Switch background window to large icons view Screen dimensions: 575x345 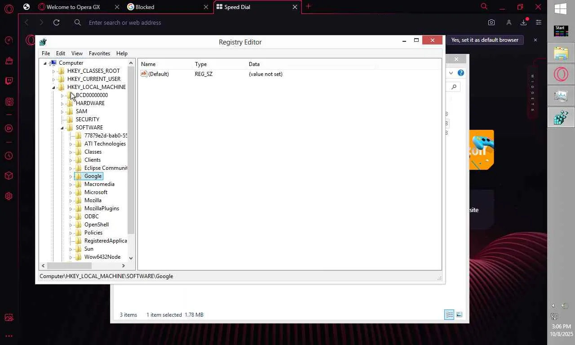click(459, 315)
